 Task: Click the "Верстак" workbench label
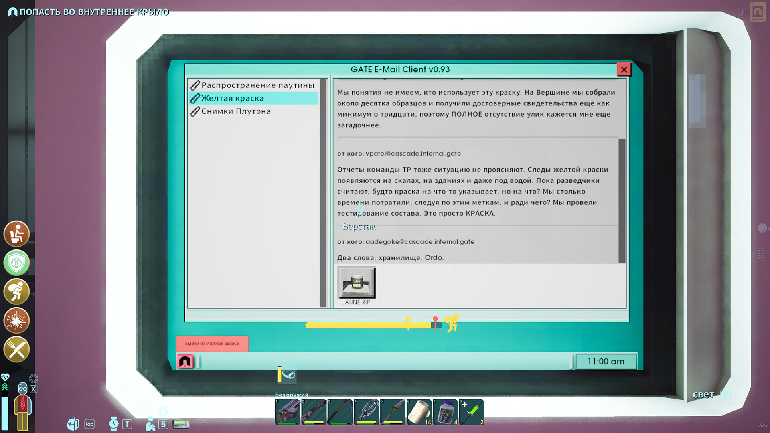(359, 227)
